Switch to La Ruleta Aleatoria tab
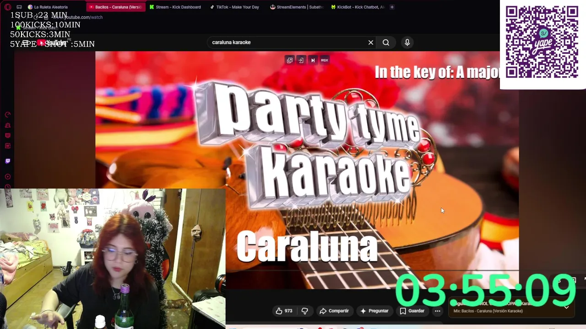The width and height of the screenshot is (586, 329). pyautogui.click(x=48, y=7)
